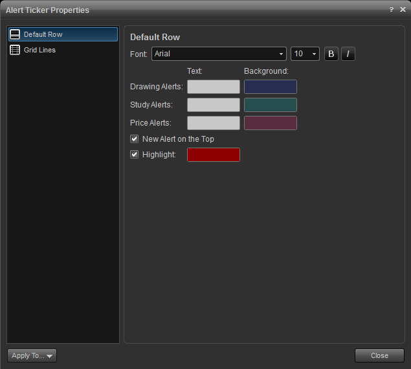Click the Grid Lines table icon
Screen dimensions: 411x369
coord(15,50)
